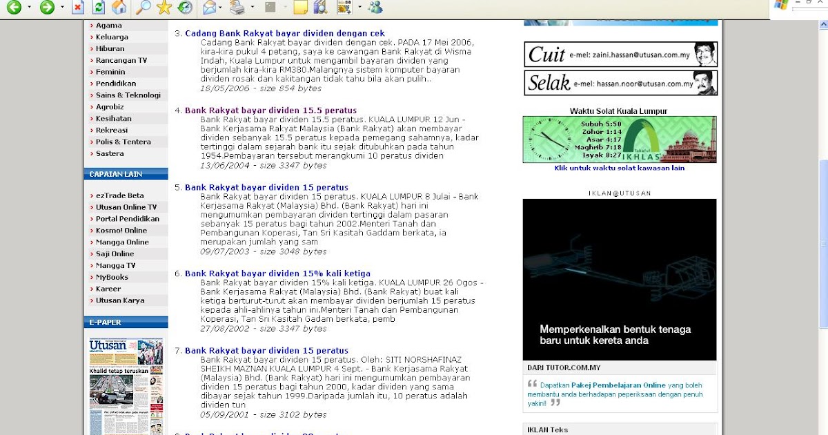Go back with the green Back arrow
This screenshot has width=828, height=435.
tap(13, 8)
